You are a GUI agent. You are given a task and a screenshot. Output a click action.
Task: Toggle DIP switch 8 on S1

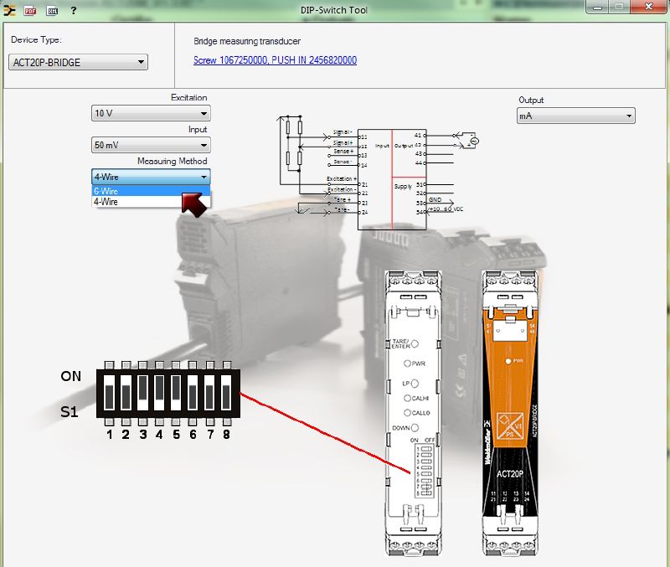225,393
